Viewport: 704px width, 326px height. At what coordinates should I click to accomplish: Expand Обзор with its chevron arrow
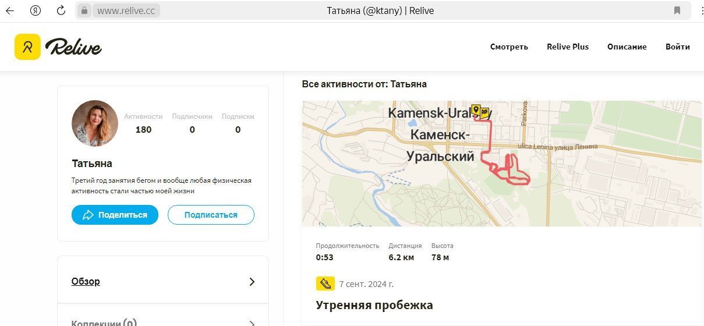pyautogui.click(x=252, y=282)
